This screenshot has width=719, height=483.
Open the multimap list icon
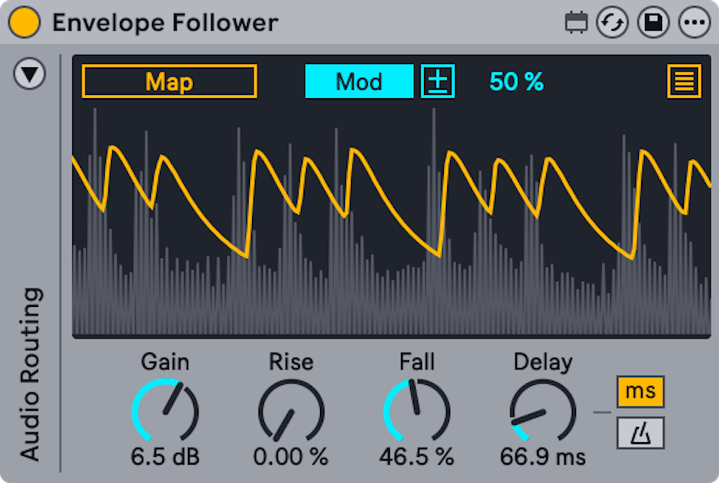[x=684, y=81]
